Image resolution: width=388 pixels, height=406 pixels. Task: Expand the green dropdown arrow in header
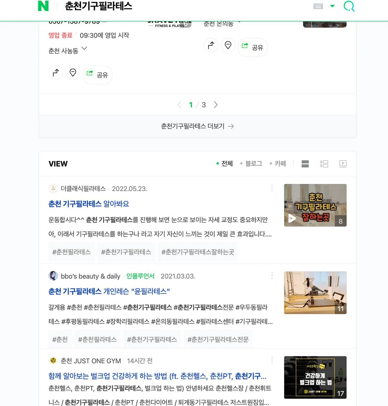coord(332,6)
